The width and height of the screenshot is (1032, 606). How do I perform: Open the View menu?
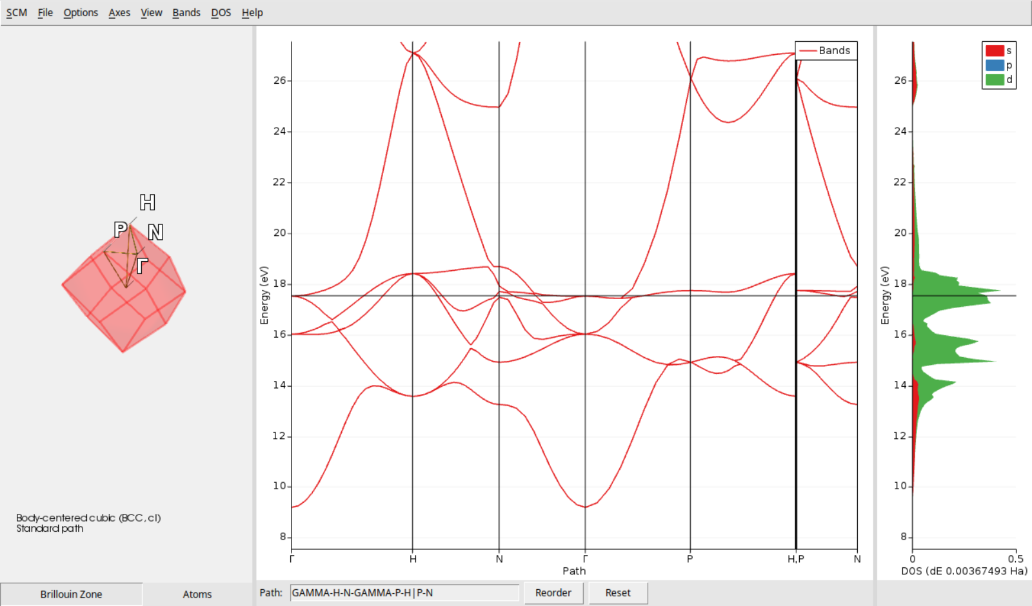coord(151,12)
